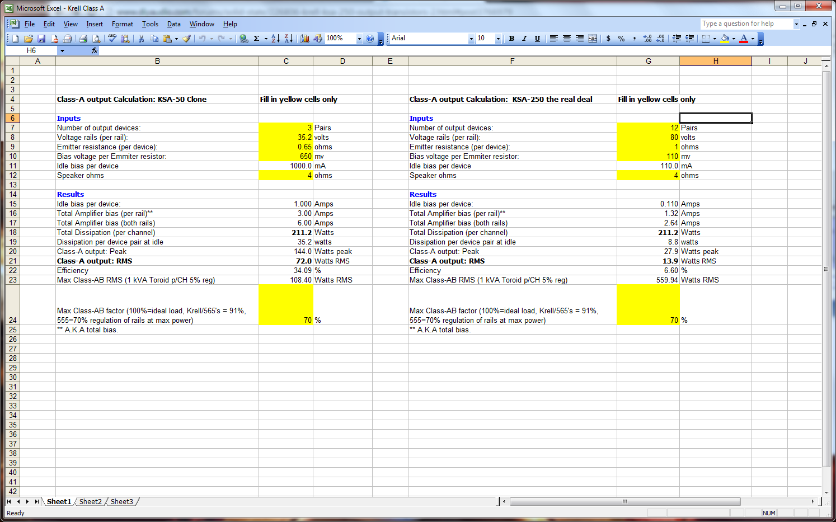Image resolution: width=836 pixels, height=522 pixels.
Task: Open Print Preview
Action: [x=96, y=39]
